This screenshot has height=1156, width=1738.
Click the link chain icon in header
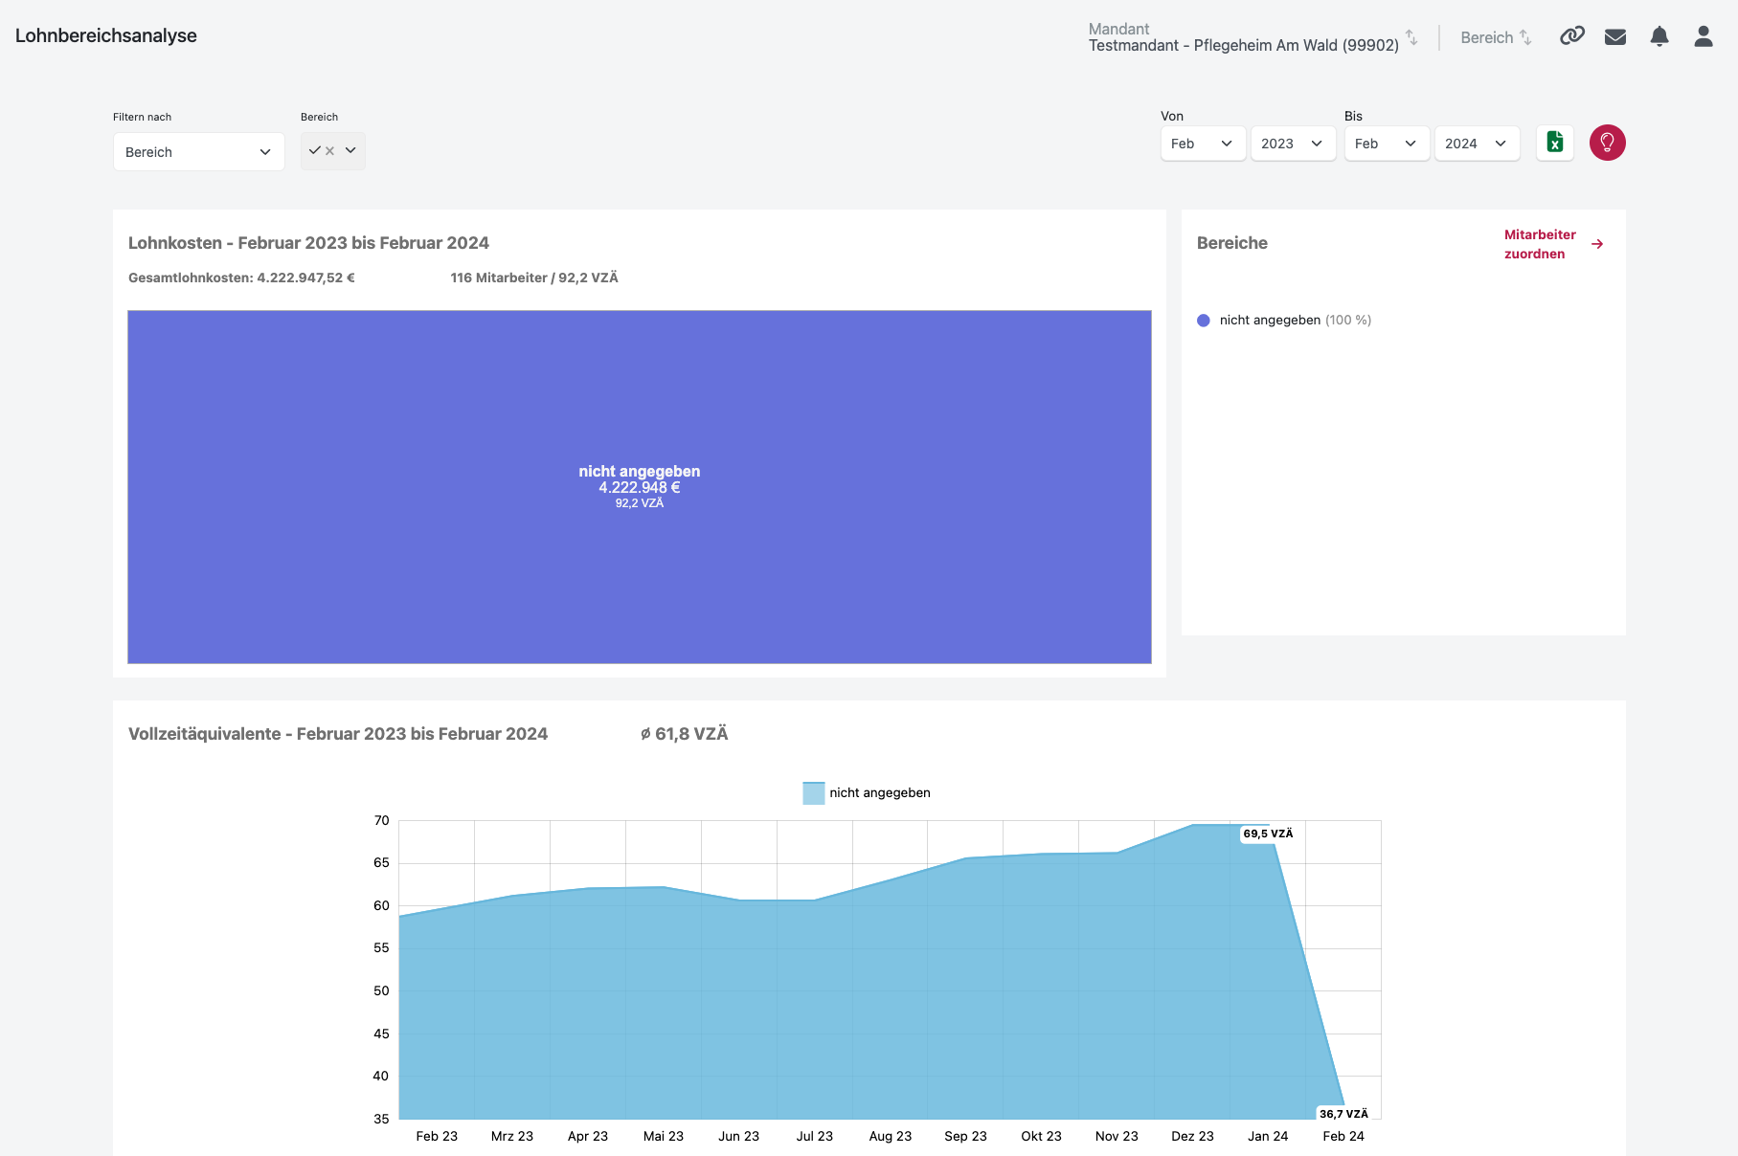[x=1571, y=36]
